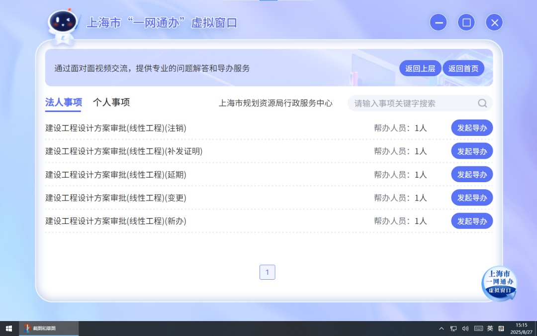
Task: Open Windows Start menu
Action: (9, 329)
